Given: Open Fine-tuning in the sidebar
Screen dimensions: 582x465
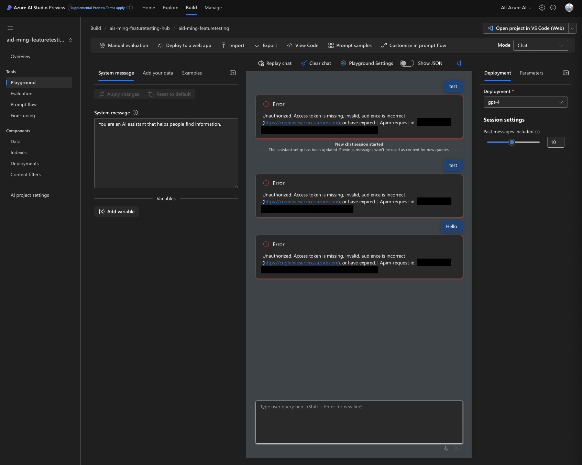Looking at the screenshot, I should pyautogui.click(x=23, y=115).
